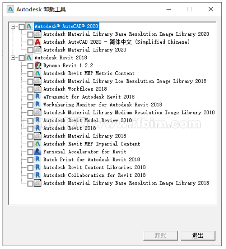
Task: Select 'Autodesk Revit Content Libraries 2018' text
Action: tap(94, 167)
